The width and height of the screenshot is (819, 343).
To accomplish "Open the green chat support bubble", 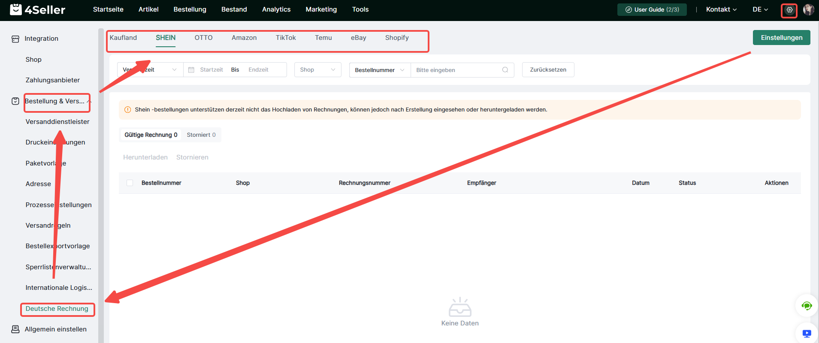I will tap(807, 306).
